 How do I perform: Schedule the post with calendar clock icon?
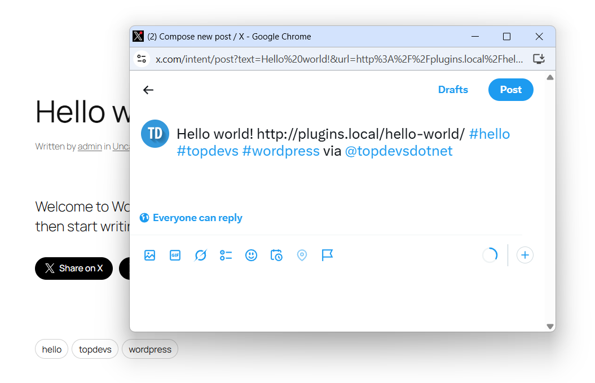276,255
